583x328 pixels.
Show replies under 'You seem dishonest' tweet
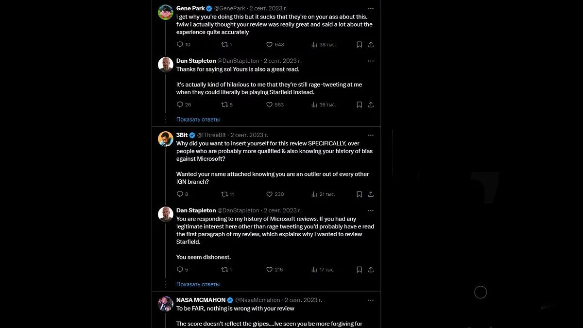coord(198,284)
